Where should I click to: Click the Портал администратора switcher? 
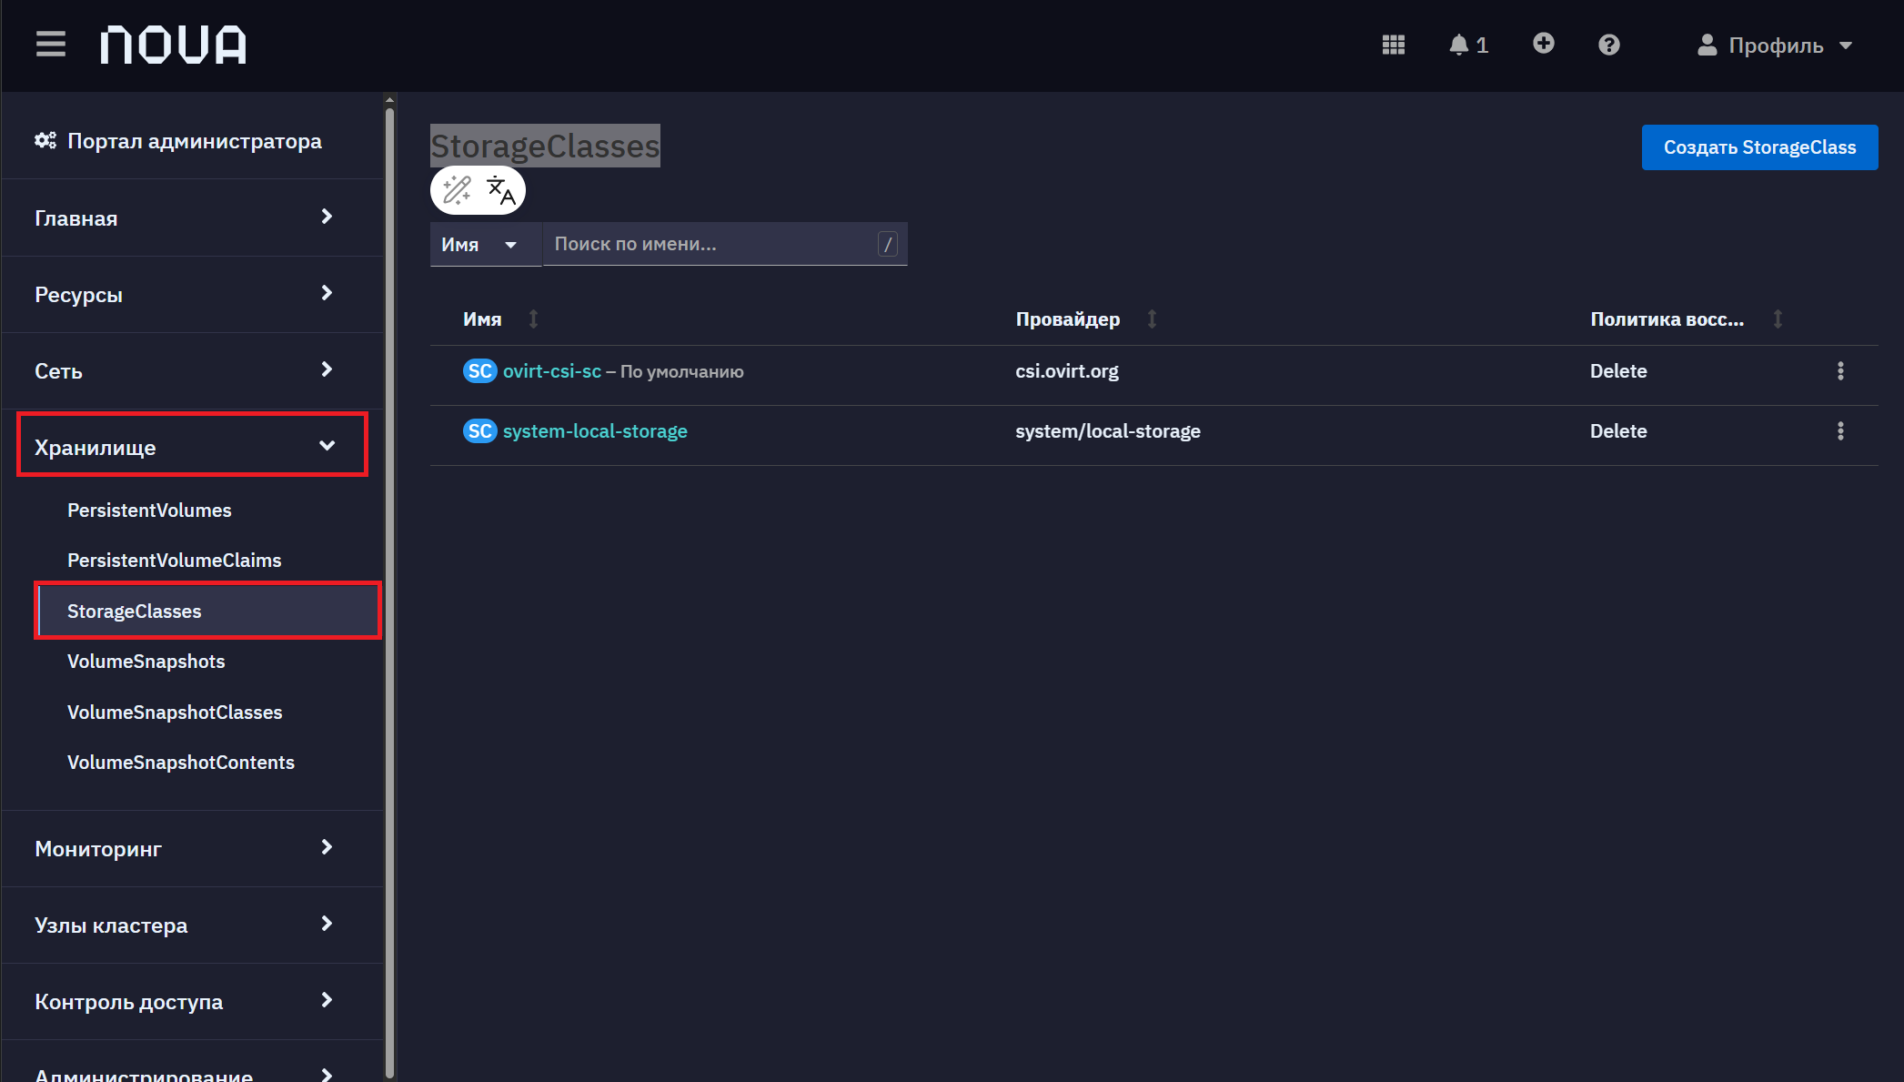click(x=178, y=140)
